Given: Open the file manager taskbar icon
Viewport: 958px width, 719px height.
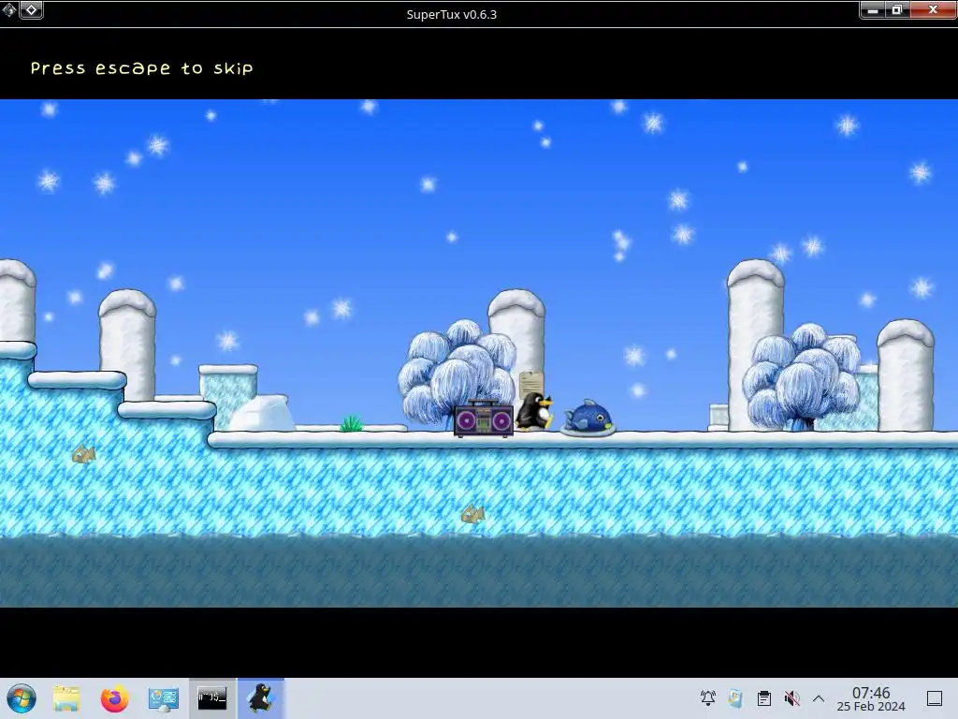Looking at the screenshot, I should click(x=66, y=698).
